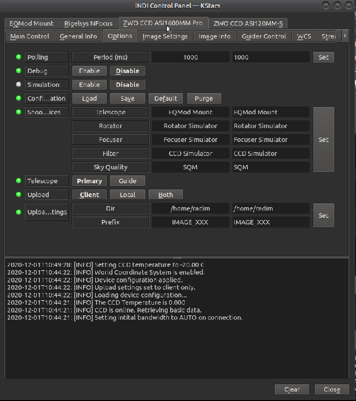Select ZWO CCD ASI1600MM Pro tab
The image size is (356, 401).
163,23
